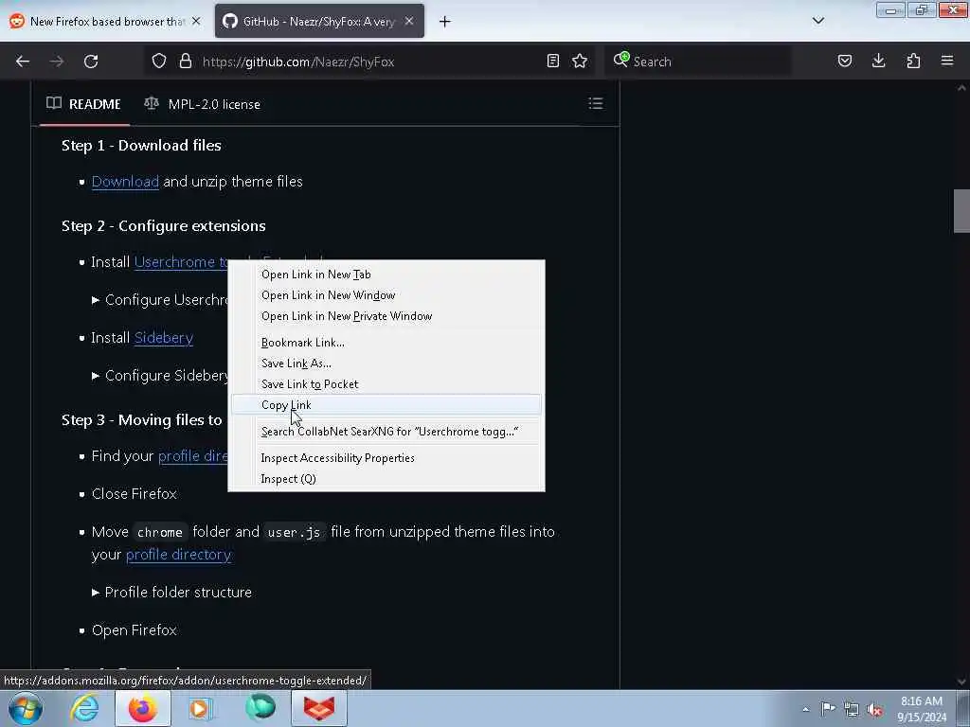Launch Internet Explorer from taskbar
The height and width of the screenshot is (727, 970).
[84, 708]
